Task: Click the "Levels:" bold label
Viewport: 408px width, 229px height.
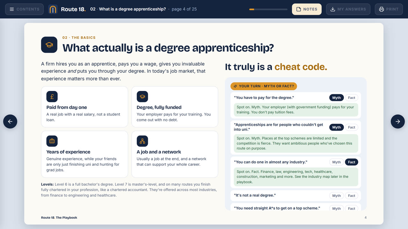Action: (x=47, y=184)
